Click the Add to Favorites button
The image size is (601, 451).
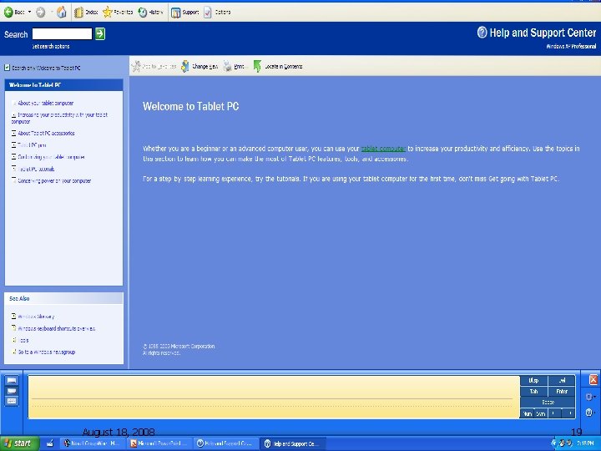coord(154,66)
